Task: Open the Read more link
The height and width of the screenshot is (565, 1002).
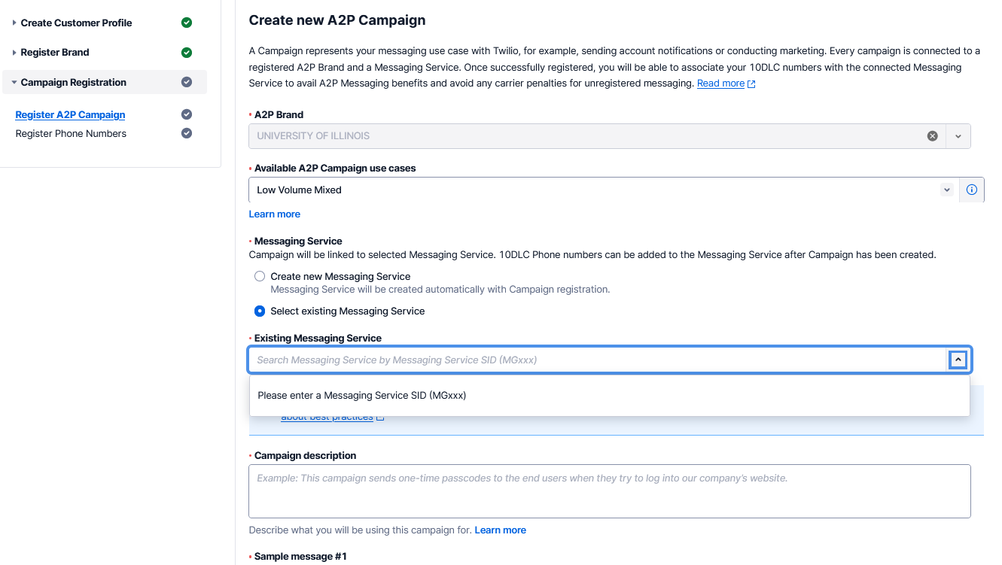Action: click(719, 83)
